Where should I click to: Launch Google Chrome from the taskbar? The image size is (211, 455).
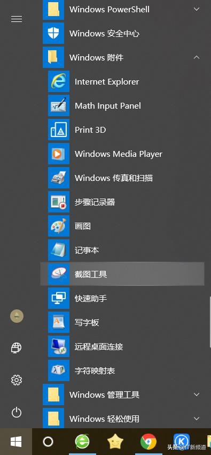[x=149, y=442]
